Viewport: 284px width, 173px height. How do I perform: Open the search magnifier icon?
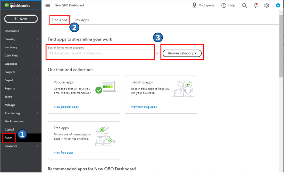244,5
